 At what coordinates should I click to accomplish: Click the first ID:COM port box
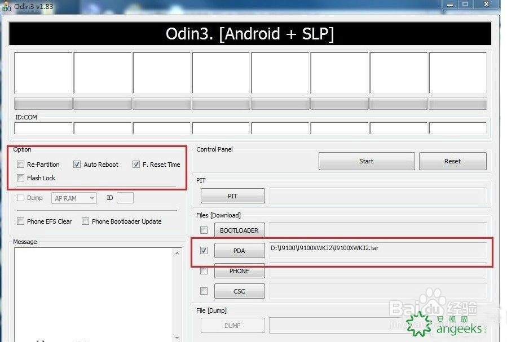pos(43,128)
